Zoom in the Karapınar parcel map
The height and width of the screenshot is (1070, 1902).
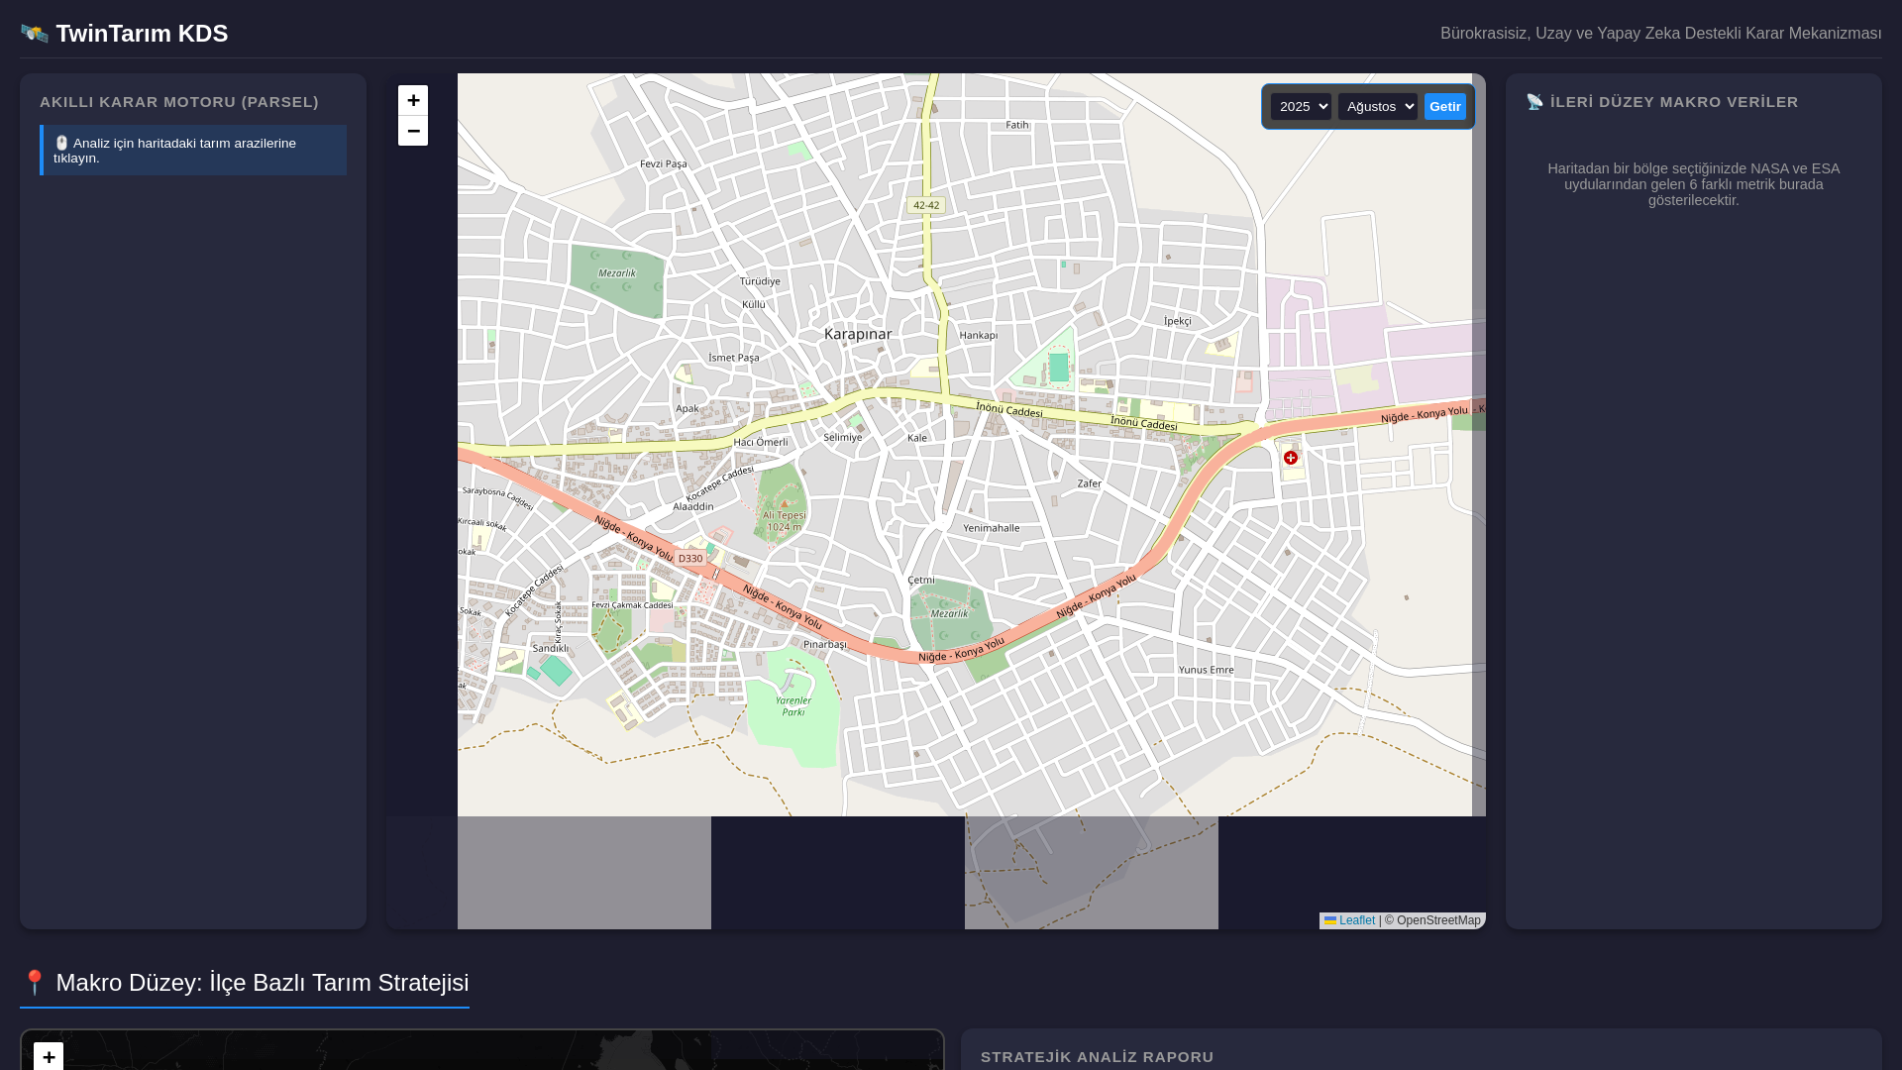pos(413,100)
